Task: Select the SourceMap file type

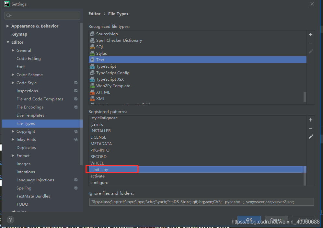Action: [198, 34]
